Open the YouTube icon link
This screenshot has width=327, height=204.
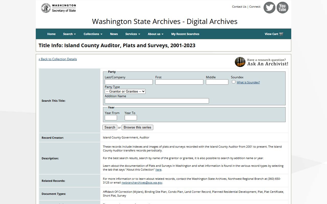coord(282,8)
